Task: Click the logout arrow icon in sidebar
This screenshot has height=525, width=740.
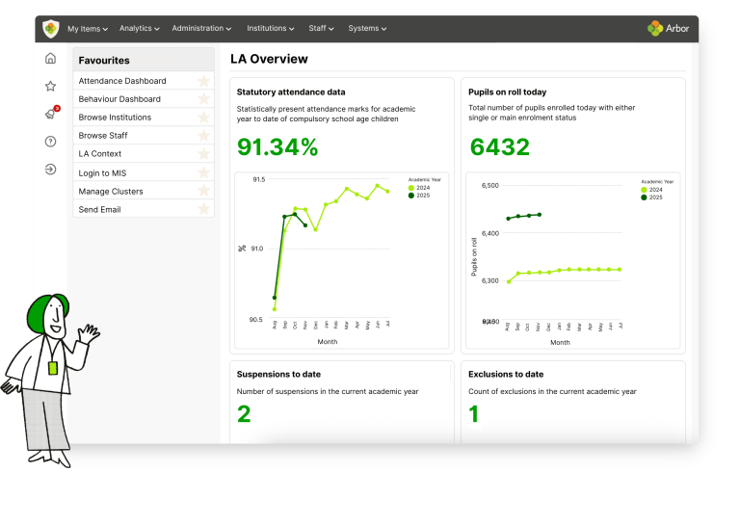Action: click(x=50, y=169)
